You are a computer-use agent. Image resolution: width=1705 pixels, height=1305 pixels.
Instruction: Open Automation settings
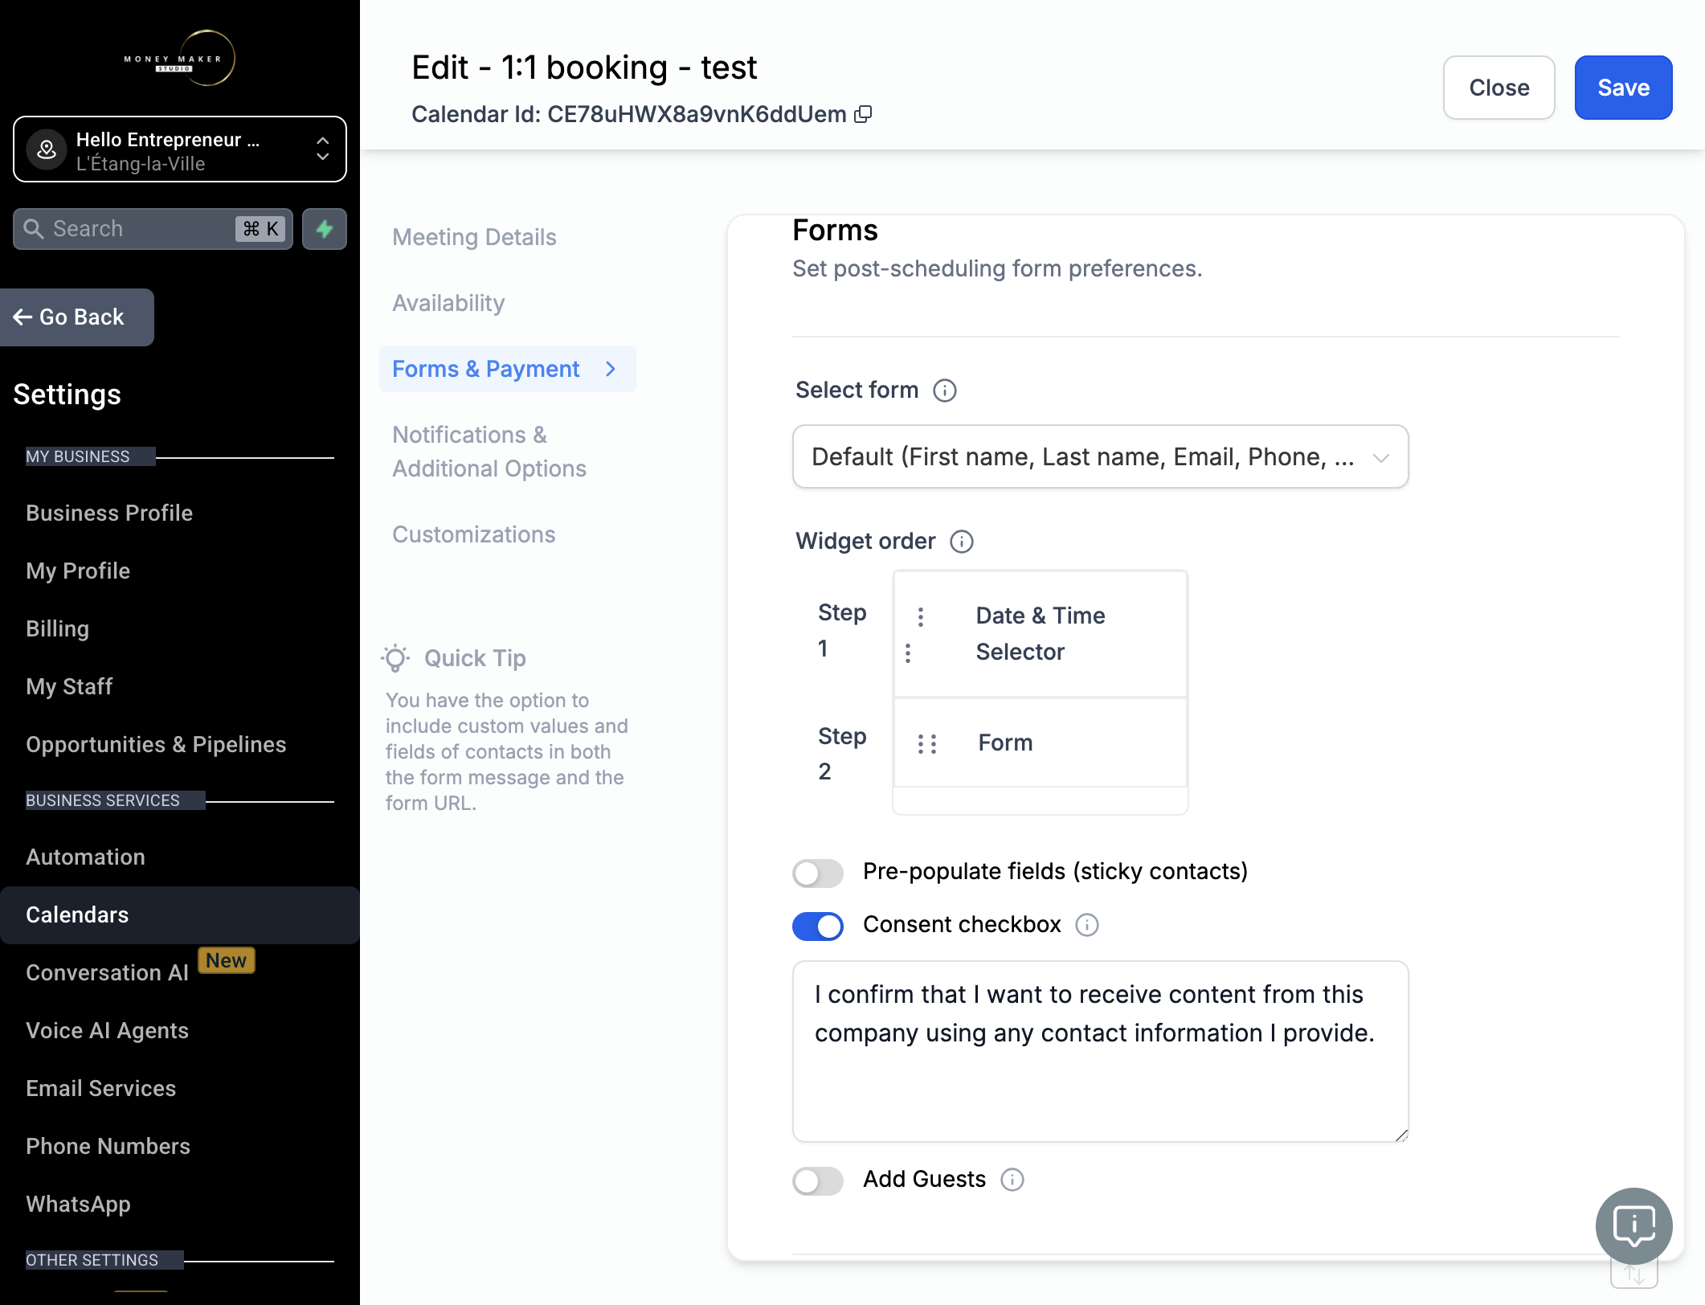click(x=85, y=857)
